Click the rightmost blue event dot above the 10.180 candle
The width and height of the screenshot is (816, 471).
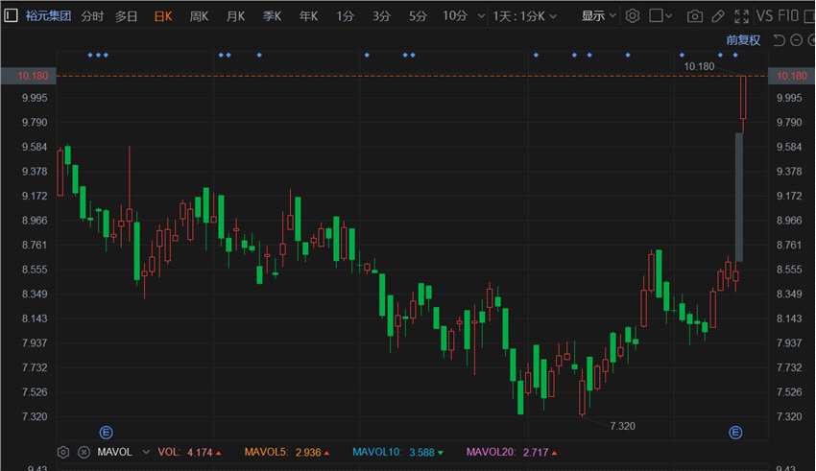735,55
